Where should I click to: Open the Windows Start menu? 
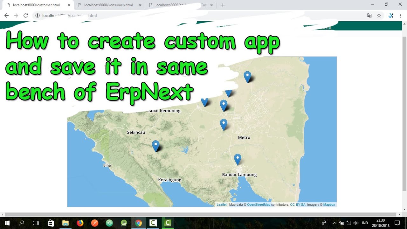click(7, 223)
